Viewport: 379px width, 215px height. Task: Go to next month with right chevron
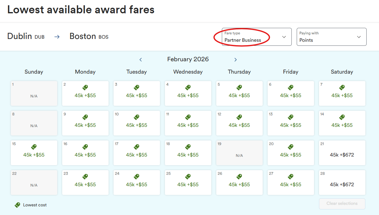click(235, 60)
